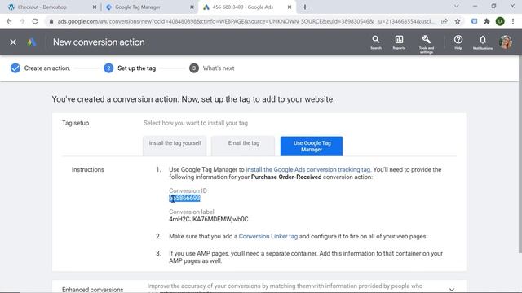
Task: Expand the Enhanced conversions section
Action: coord(452,290)
